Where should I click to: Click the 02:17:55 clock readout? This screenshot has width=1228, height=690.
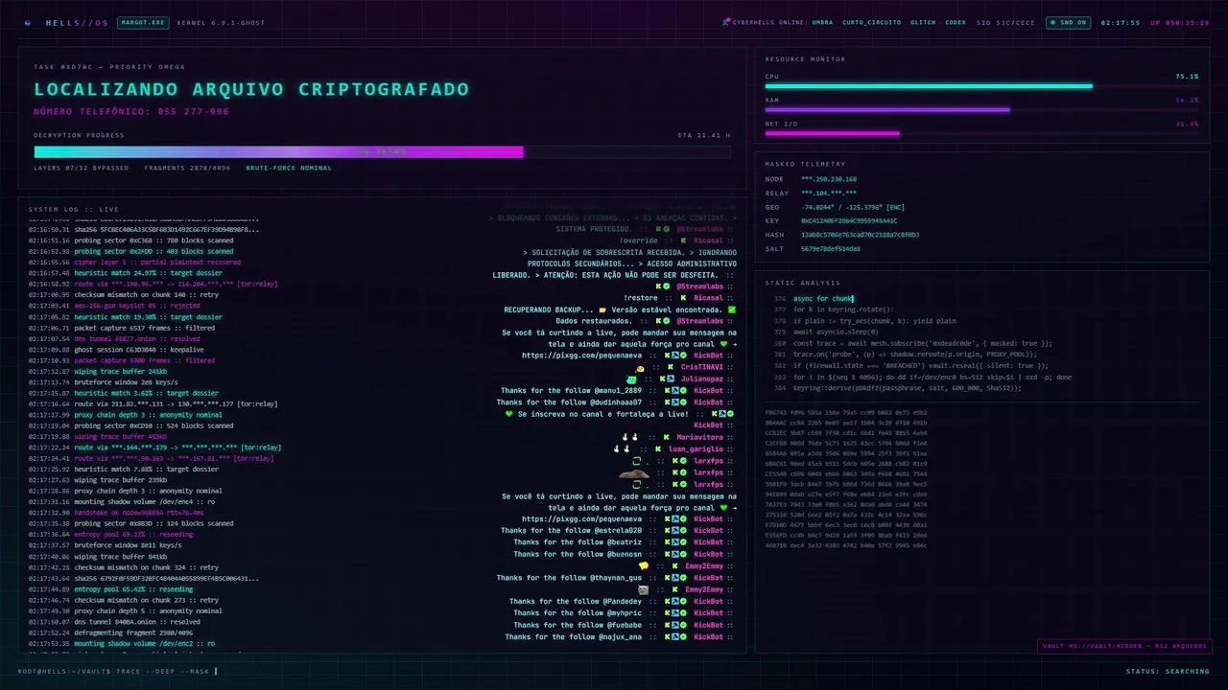pos(1120,22)
